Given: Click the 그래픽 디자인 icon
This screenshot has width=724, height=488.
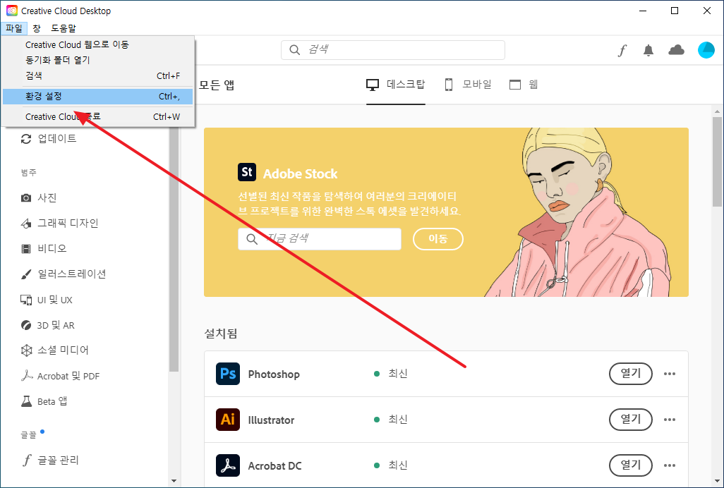Looking at the screenshot, I should 26,224.
